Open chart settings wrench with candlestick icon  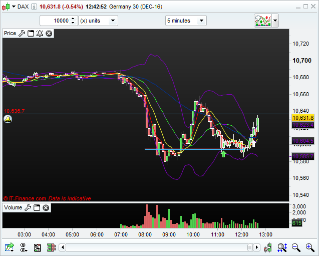pyautogui.click(x=268, y=247)
